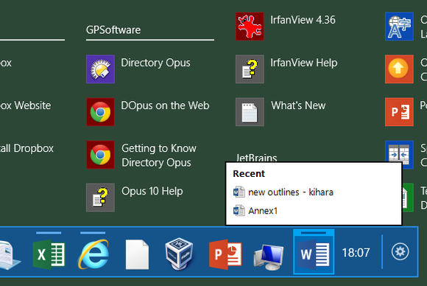The image size is (427, 286).
Task: Open PowerPoint from the taskbar
Action: (225, 254)
